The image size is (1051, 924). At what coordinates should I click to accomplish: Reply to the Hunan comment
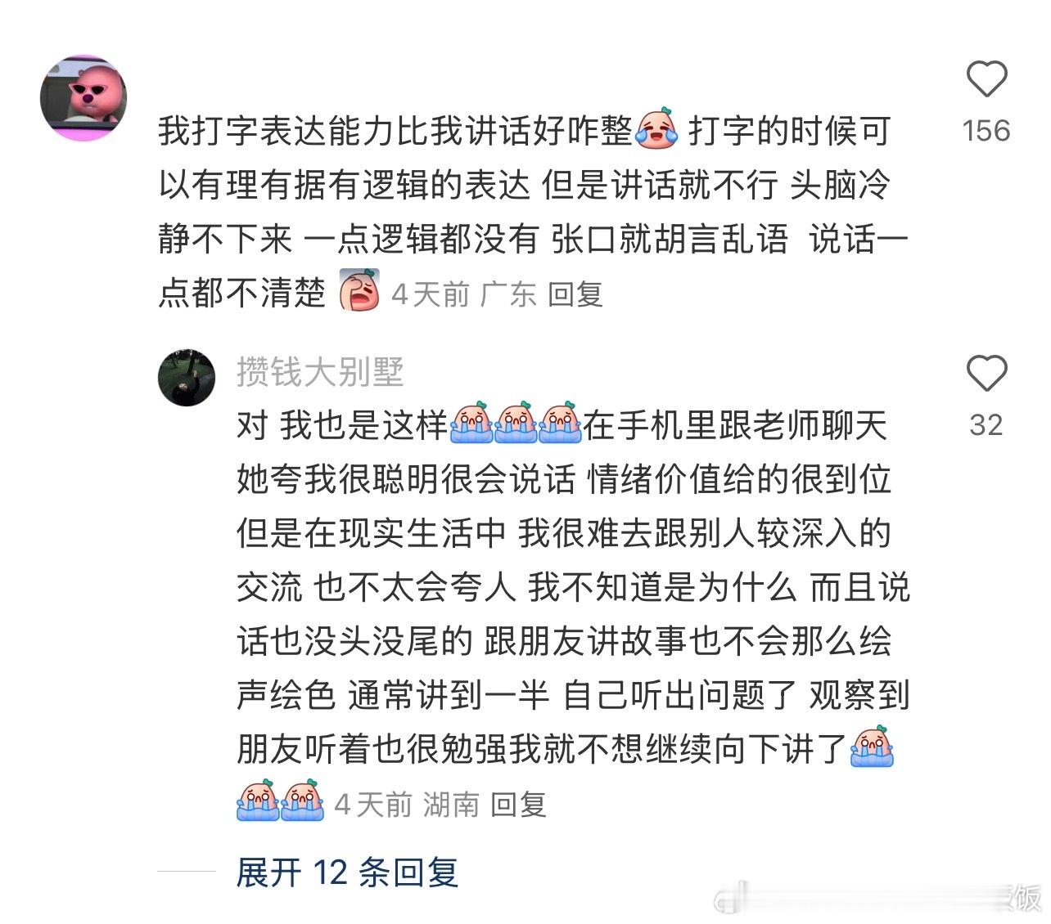(x=518, y=805)
